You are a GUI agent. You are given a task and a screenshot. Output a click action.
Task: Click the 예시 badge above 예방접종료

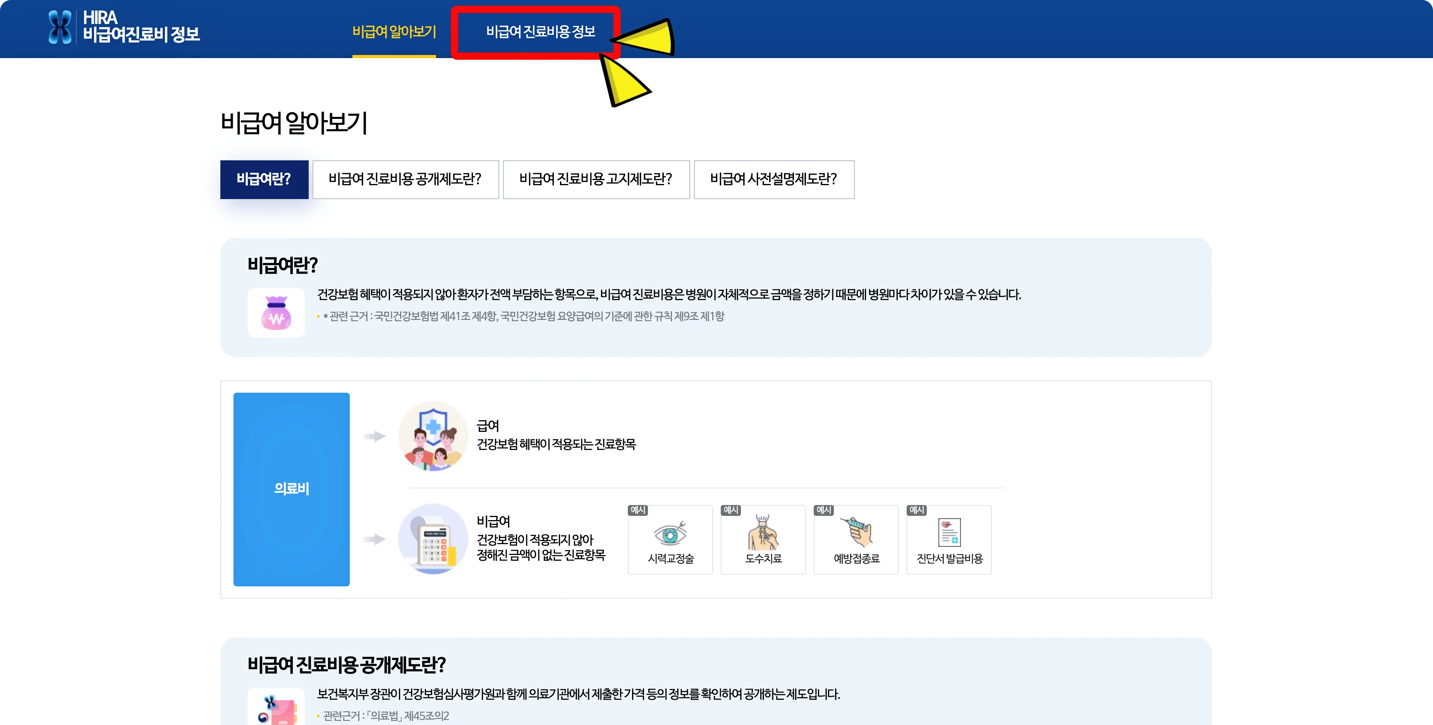point(824,510)
